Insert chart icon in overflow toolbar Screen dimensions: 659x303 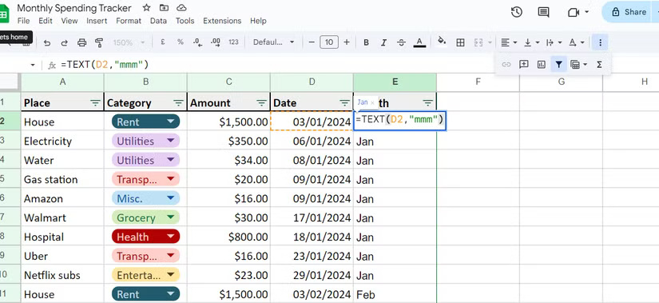coord(542,65)
